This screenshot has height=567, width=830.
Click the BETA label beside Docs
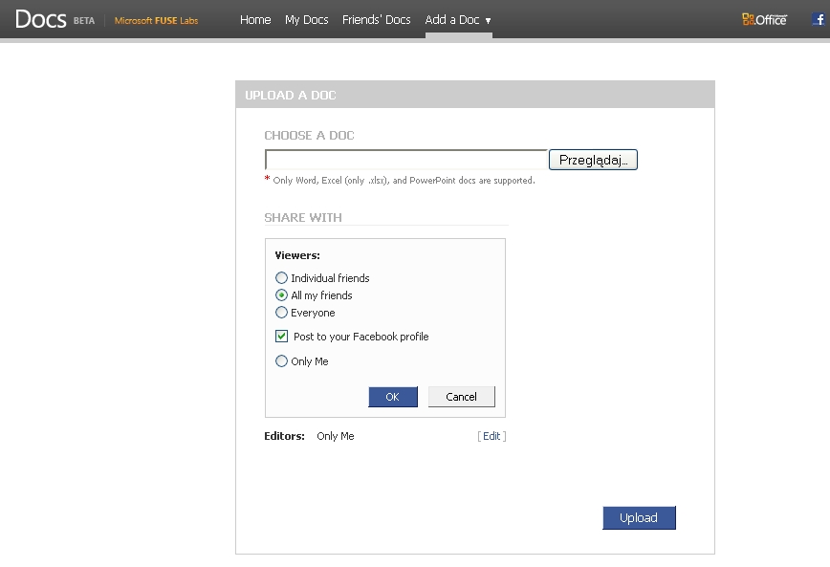pyautogui.click(x=84, y=20)
